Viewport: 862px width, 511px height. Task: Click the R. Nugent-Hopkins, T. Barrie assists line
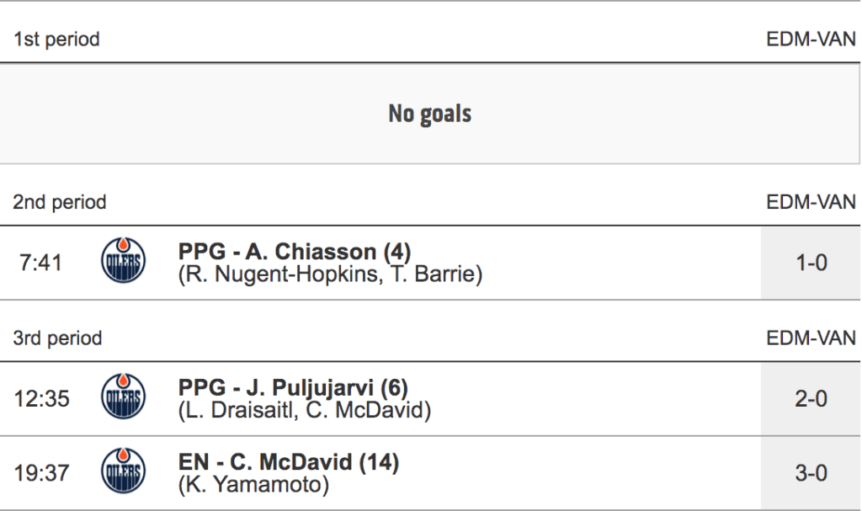pyautogui.click(x=330, y=274)
